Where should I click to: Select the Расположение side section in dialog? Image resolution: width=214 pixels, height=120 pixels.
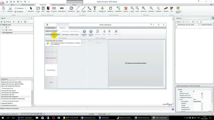(x=51, y=70)
